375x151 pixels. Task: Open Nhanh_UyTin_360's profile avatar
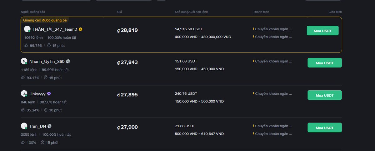(24, 61)
